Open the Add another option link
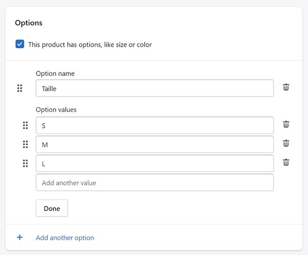The image size is (308, 255). (x=65, y=238)
